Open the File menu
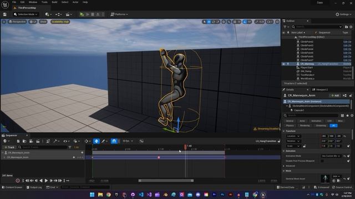 click(x=14, y=2)
